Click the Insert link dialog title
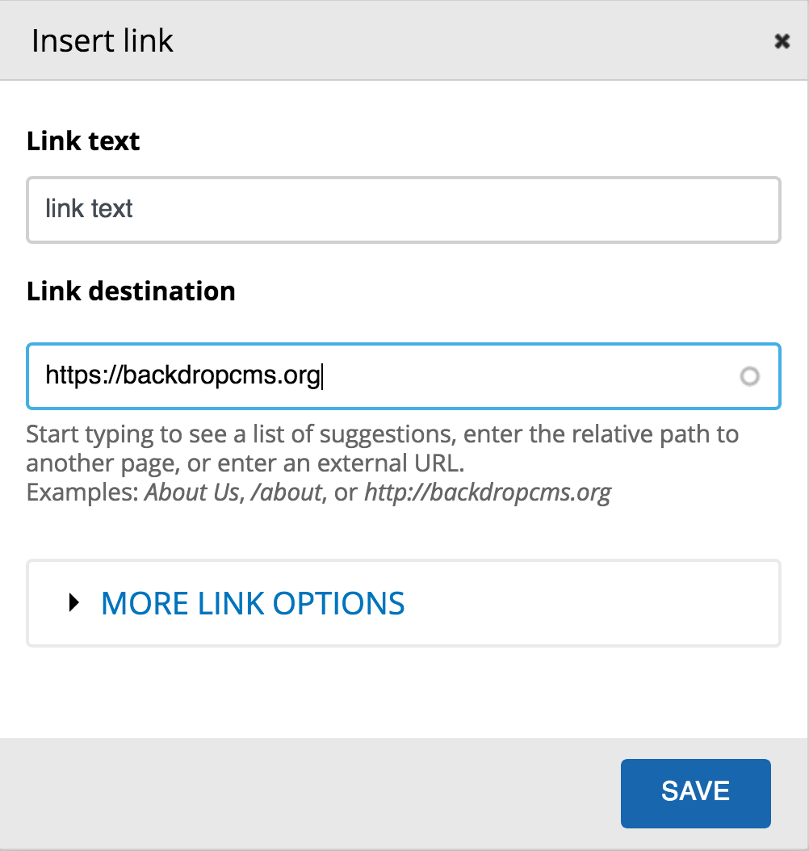Viewport: 809px width, 851px height. 103,40
